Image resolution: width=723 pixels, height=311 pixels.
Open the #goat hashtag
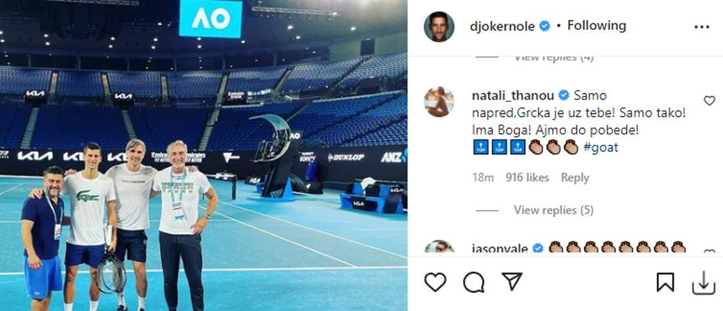pos(601,147)
